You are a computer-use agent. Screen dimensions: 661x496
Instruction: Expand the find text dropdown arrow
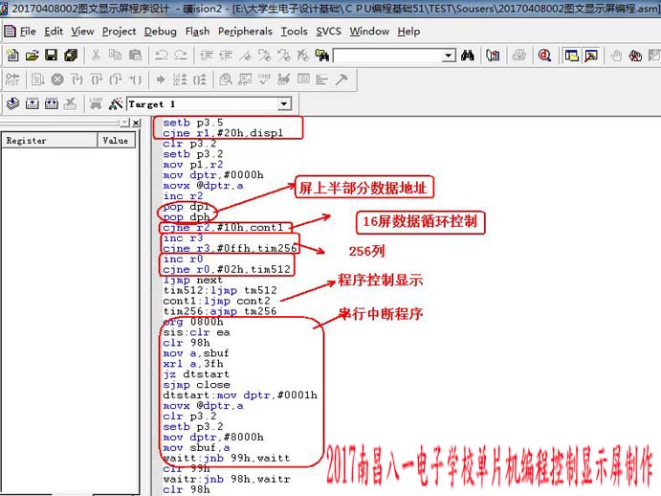[x=449, y=56]
